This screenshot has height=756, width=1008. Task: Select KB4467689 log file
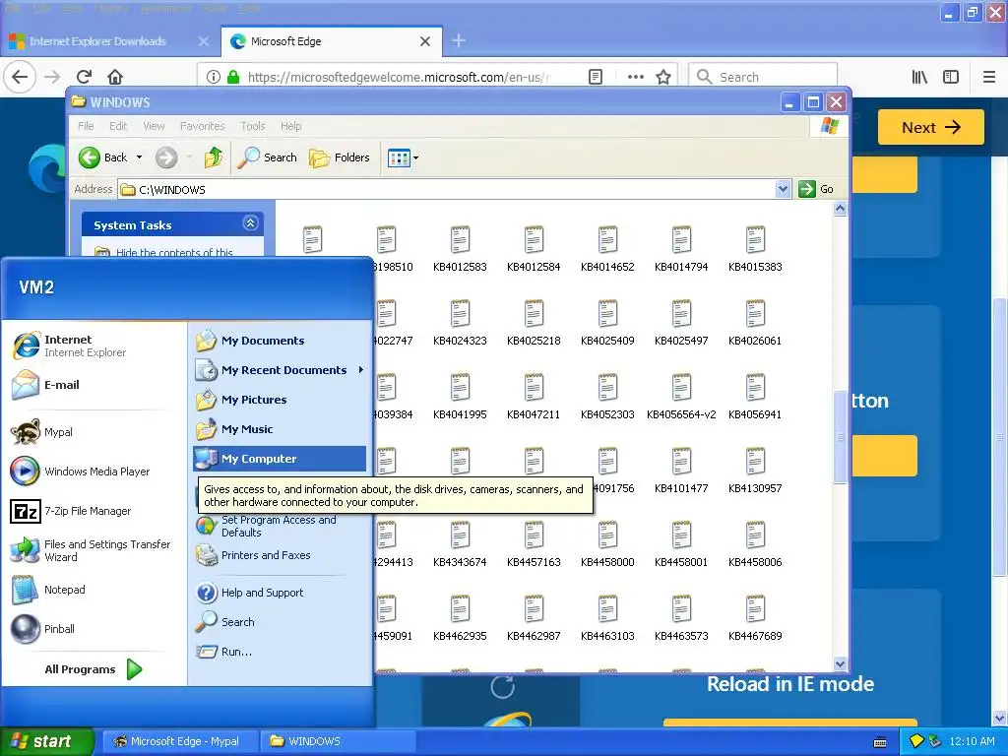pyautogui.click(x=755, y=618)
